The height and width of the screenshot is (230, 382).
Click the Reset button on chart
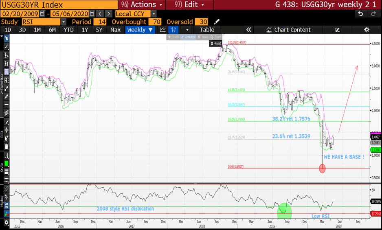[216, 44]
